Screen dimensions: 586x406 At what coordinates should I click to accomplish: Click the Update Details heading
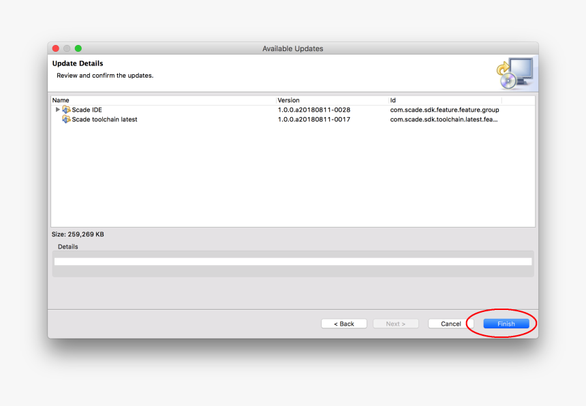click(78, 63)
